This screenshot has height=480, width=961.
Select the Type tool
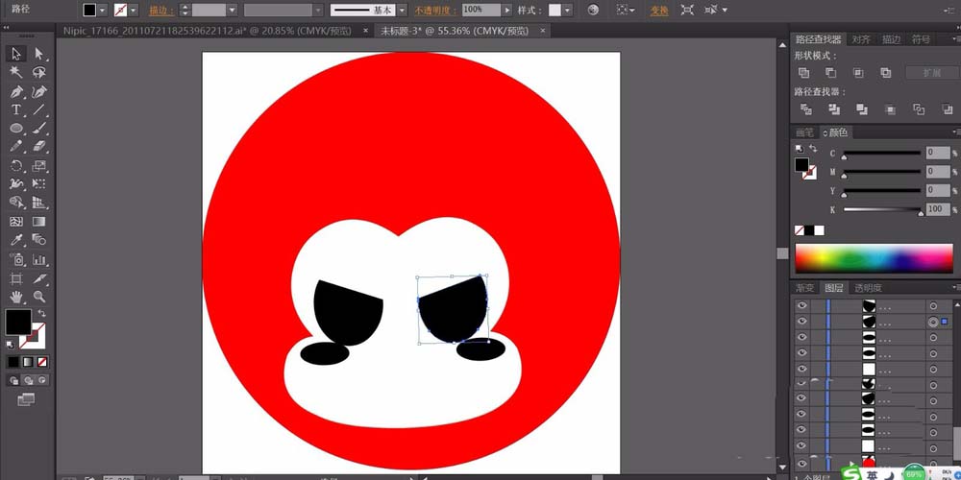[x=16, y=110]
